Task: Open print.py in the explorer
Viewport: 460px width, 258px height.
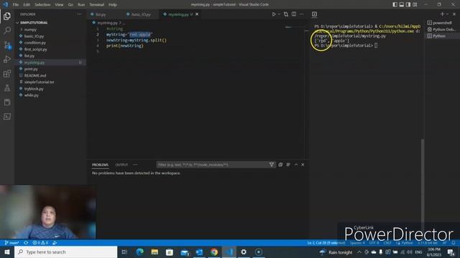Action: click(x=31, y=69)
